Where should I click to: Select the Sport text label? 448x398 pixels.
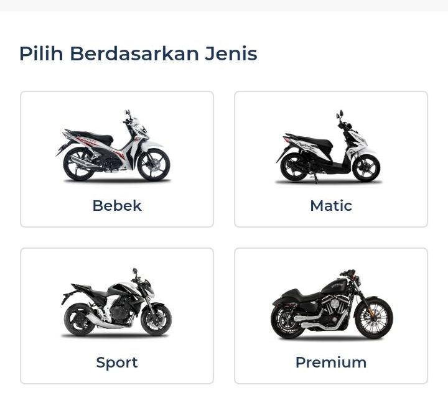click(117, 363)
